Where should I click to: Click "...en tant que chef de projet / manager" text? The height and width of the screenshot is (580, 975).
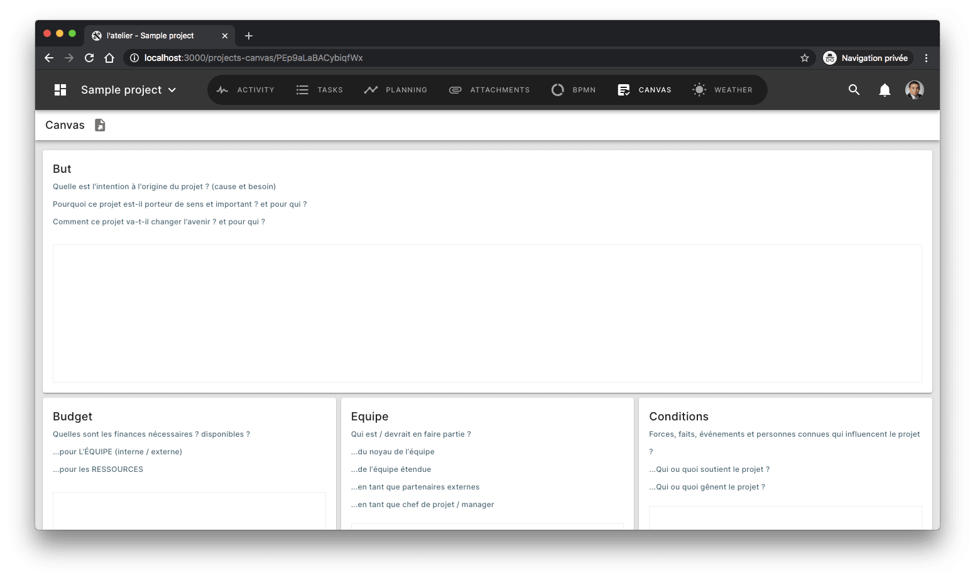(422, 505)
